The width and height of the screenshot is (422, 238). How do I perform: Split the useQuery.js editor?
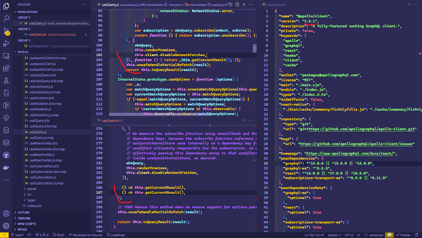click(237, 5)
